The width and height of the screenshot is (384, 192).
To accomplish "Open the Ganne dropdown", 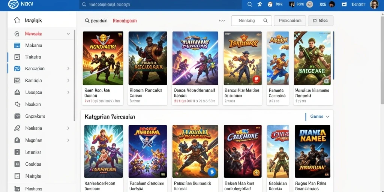I will click(x=319, y=117).
